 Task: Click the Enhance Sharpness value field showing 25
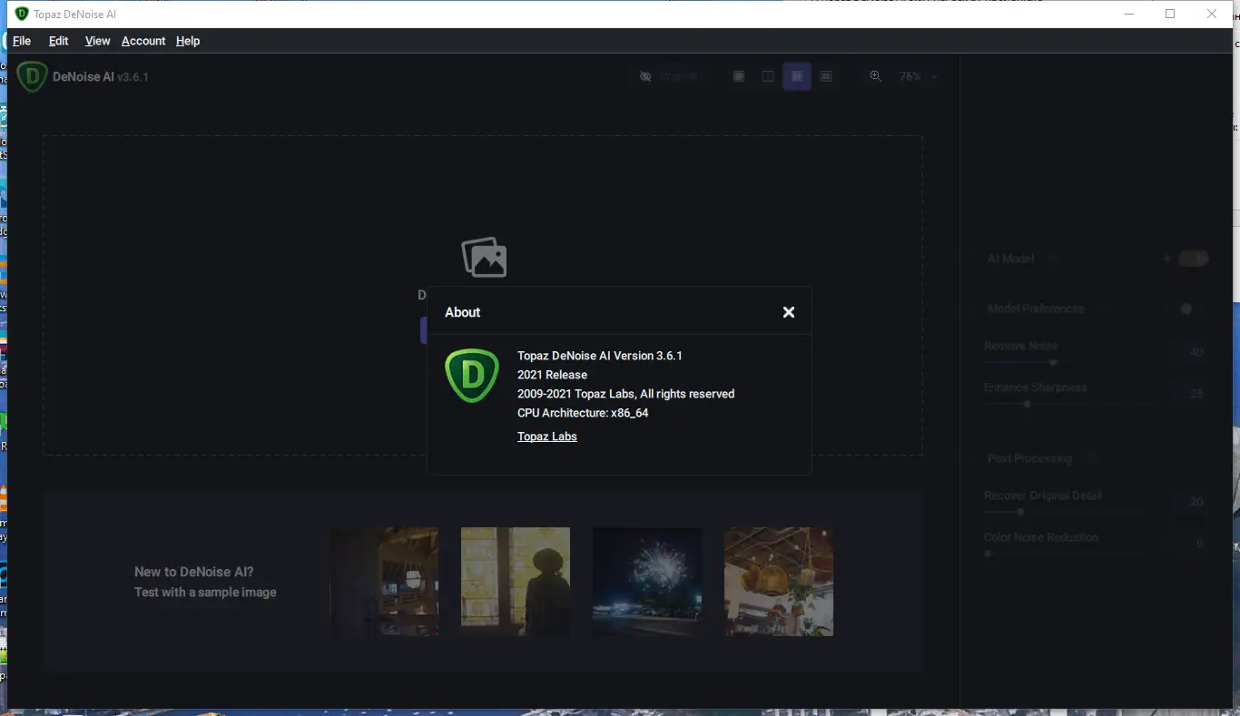[1189, 394]
